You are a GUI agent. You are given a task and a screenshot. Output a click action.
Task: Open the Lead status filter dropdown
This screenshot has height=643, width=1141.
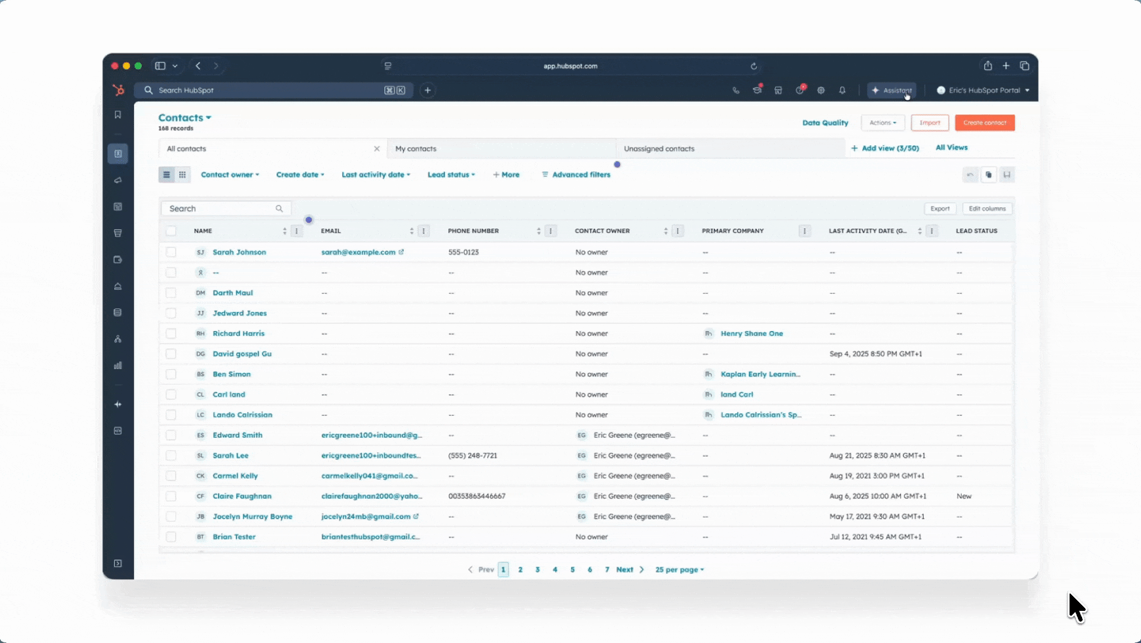tap(451, 175)
